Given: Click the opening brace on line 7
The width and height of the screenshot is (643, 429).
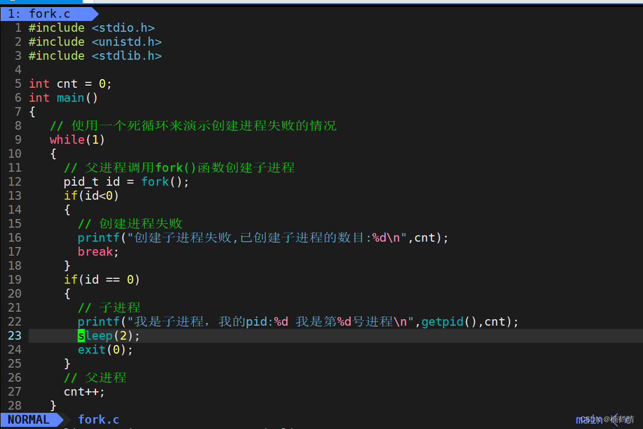Looking at the screenshot, I should tap(32, 112).
